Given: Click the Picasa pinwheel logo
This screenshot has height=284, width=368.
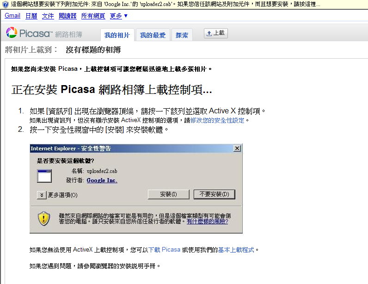Looking at the screenshot, I should [x=12, y=33].
